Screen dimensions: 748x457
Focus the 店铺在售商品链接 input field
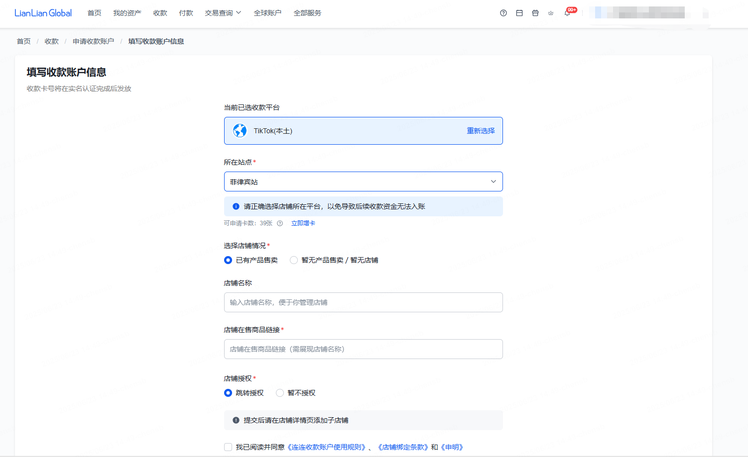(364, 349)
